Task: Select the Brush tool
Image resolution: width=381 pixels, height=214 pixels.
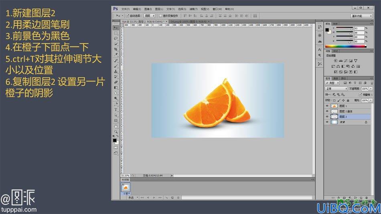Action: [x=116, y=66]
